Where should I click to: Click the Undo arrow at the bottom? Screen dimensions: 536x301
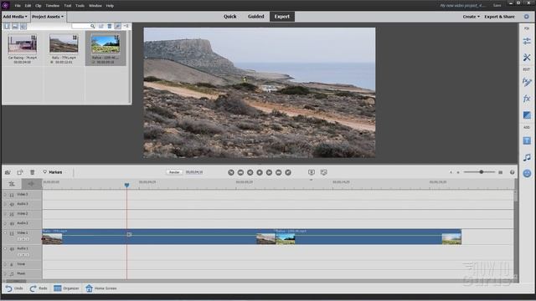pos(8,288)
